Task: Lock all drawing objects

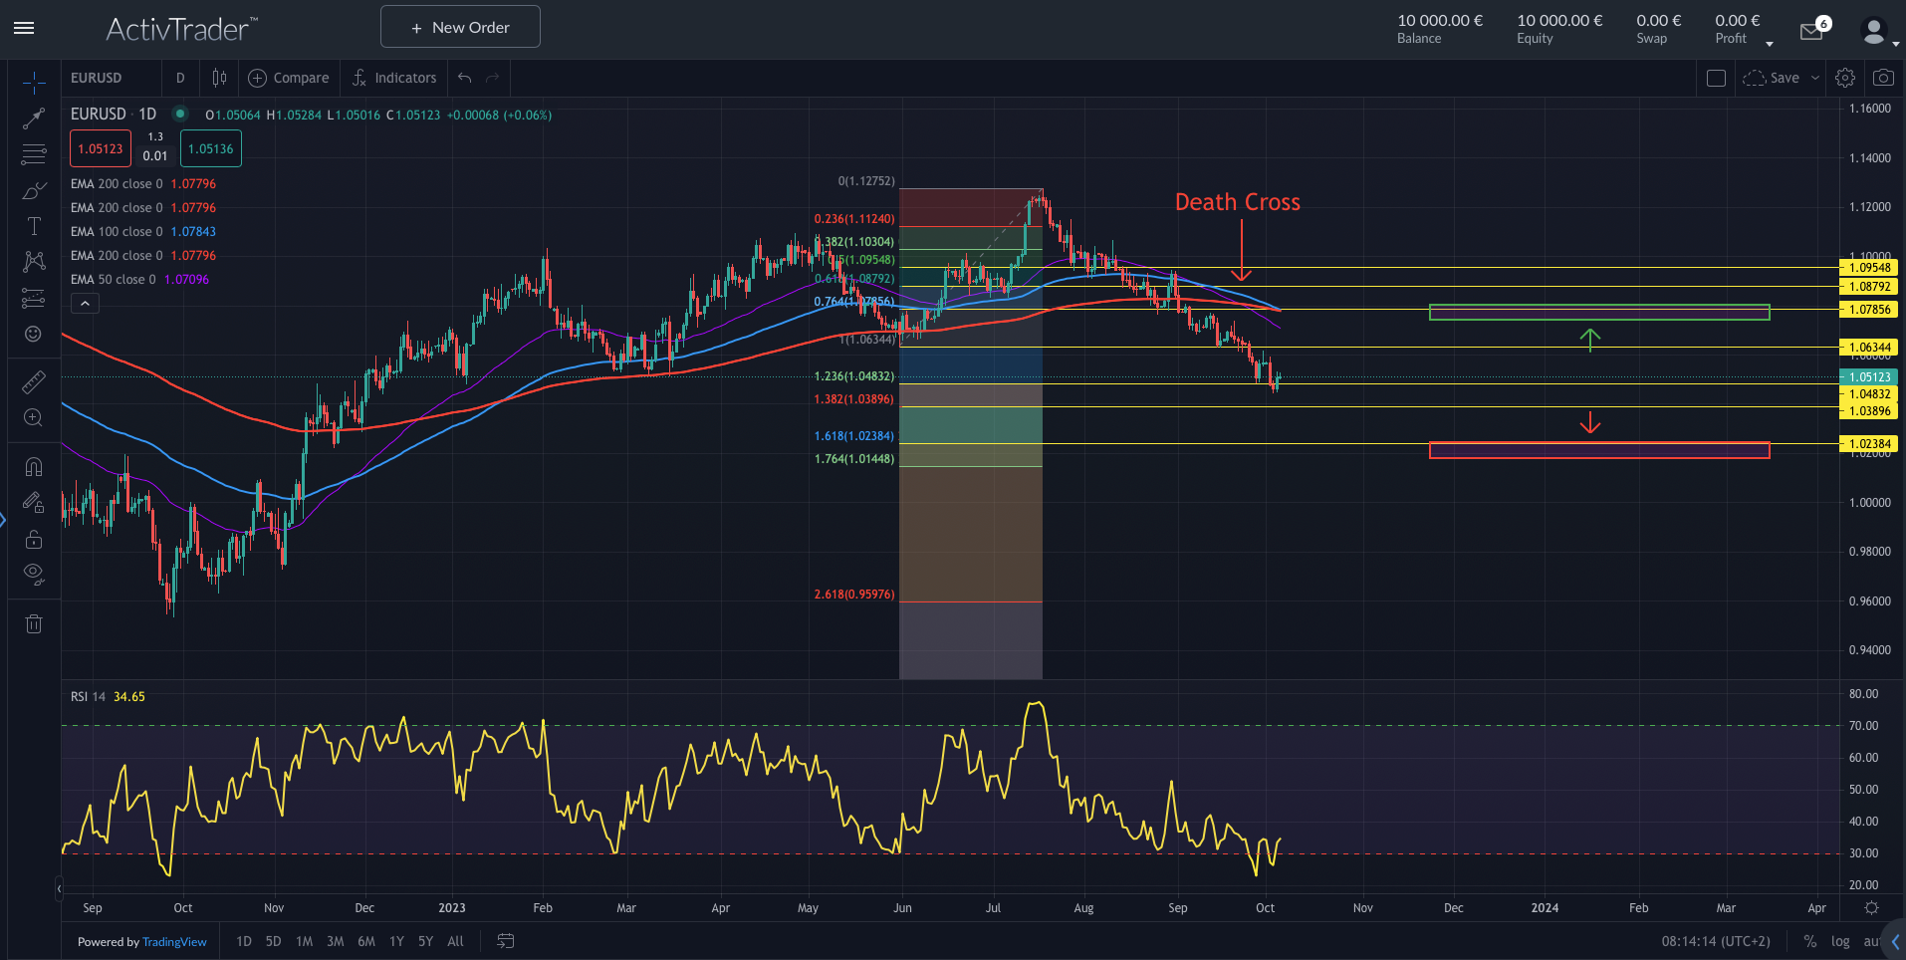Action: click(33, 539)
